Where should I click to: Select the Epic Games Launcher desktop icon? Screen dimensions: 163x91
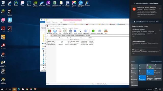[10, 12]
